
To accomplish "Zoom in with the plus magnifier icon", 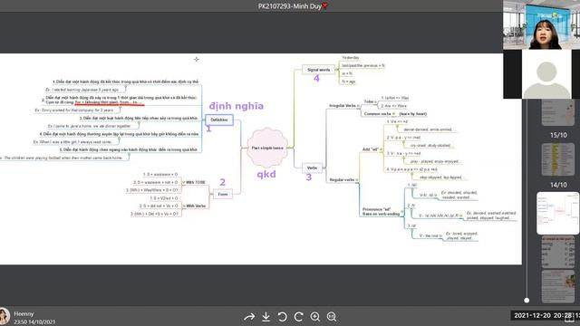I will click(x=315, y=317).
